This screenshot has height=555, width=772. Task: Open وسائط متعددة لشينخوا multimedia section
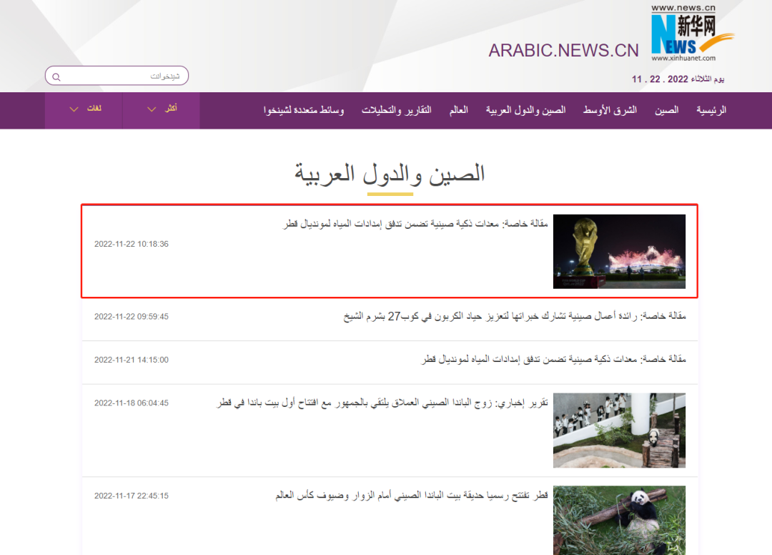304,110
